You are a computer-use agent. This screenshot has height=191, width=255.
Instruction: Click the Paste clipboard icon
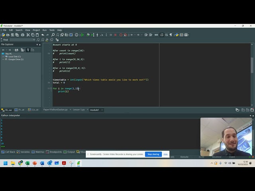[37, 35]
